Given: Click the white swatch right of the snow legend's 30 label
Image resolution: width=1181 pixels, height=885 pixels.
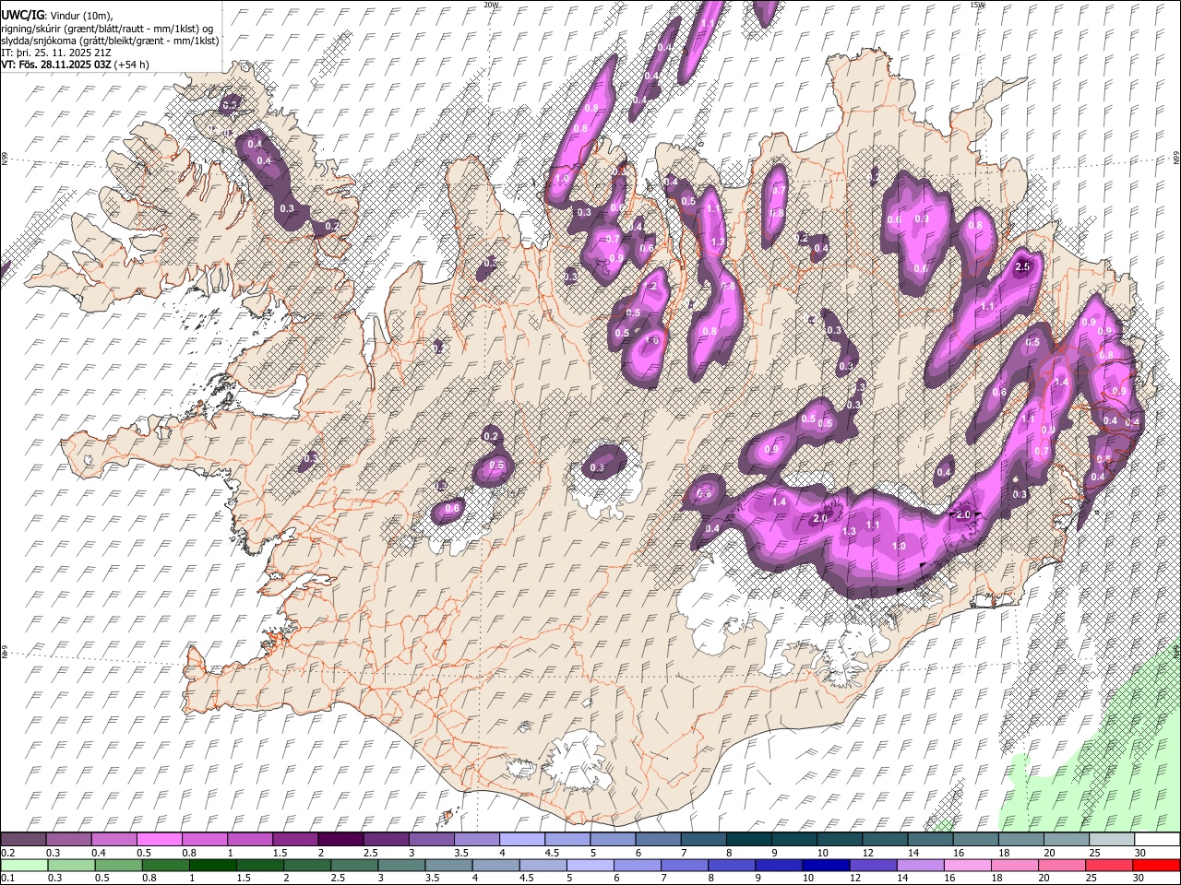Looking at the screenshot, I should (x=1157, y=839).
